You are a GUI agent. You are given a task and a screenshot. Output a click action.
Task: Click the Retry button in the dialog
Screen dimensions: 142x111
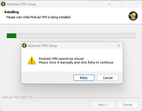(84, 78)
